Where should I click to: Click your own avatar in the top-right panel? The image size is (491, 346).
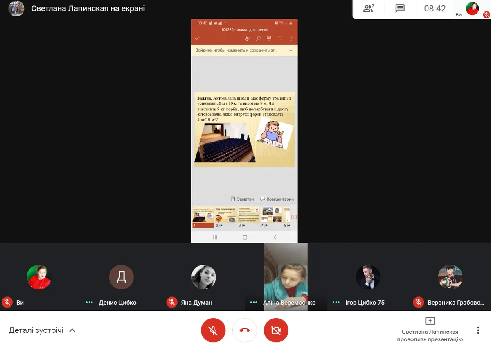472,9
